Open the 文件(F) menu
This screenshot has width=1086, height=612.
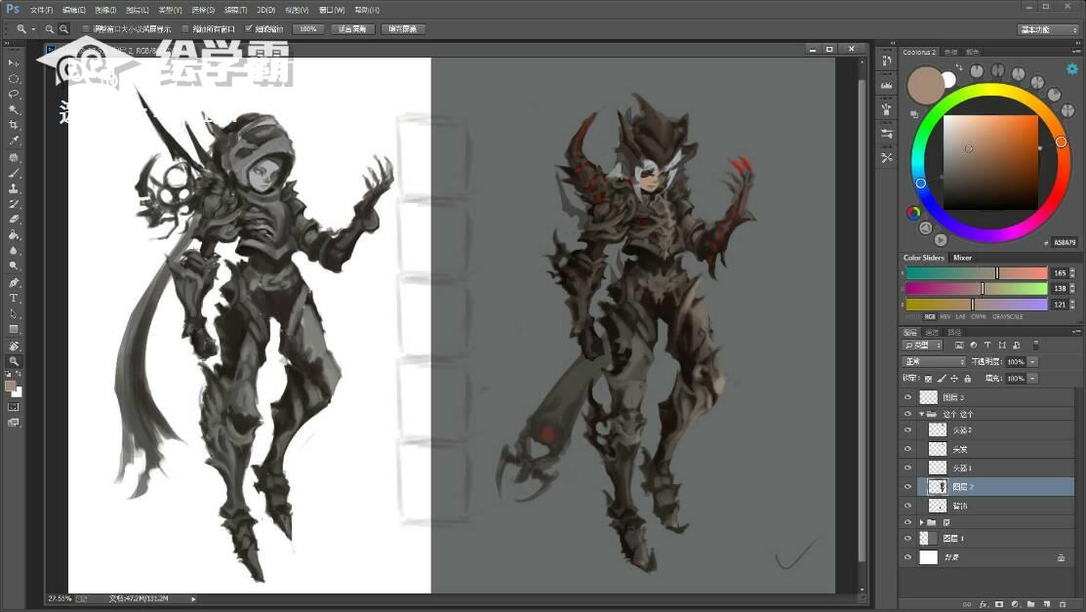pos(42,10)
